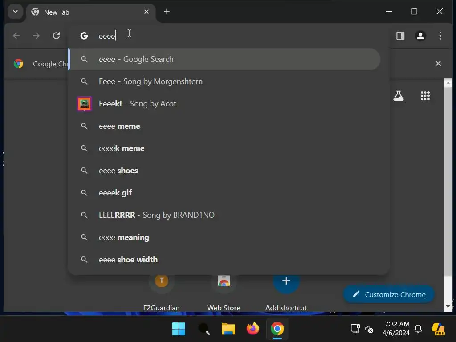
Task: Close the New Tab tab
Action: point(147,12)
